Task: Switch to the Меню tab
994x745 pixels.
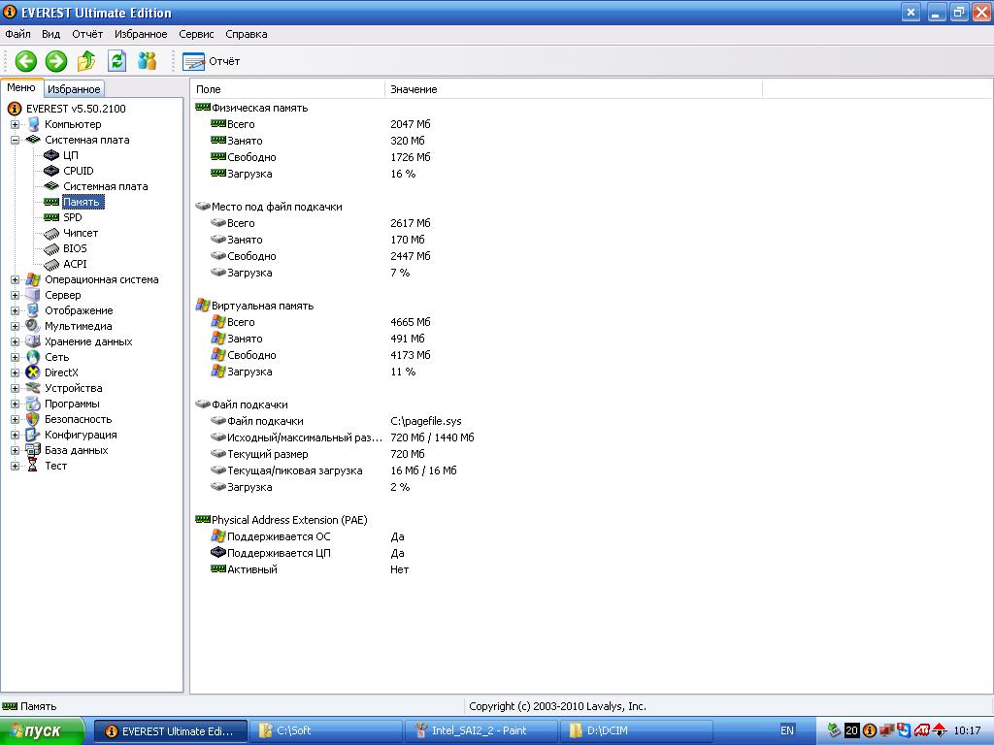Action: point(21,88)
